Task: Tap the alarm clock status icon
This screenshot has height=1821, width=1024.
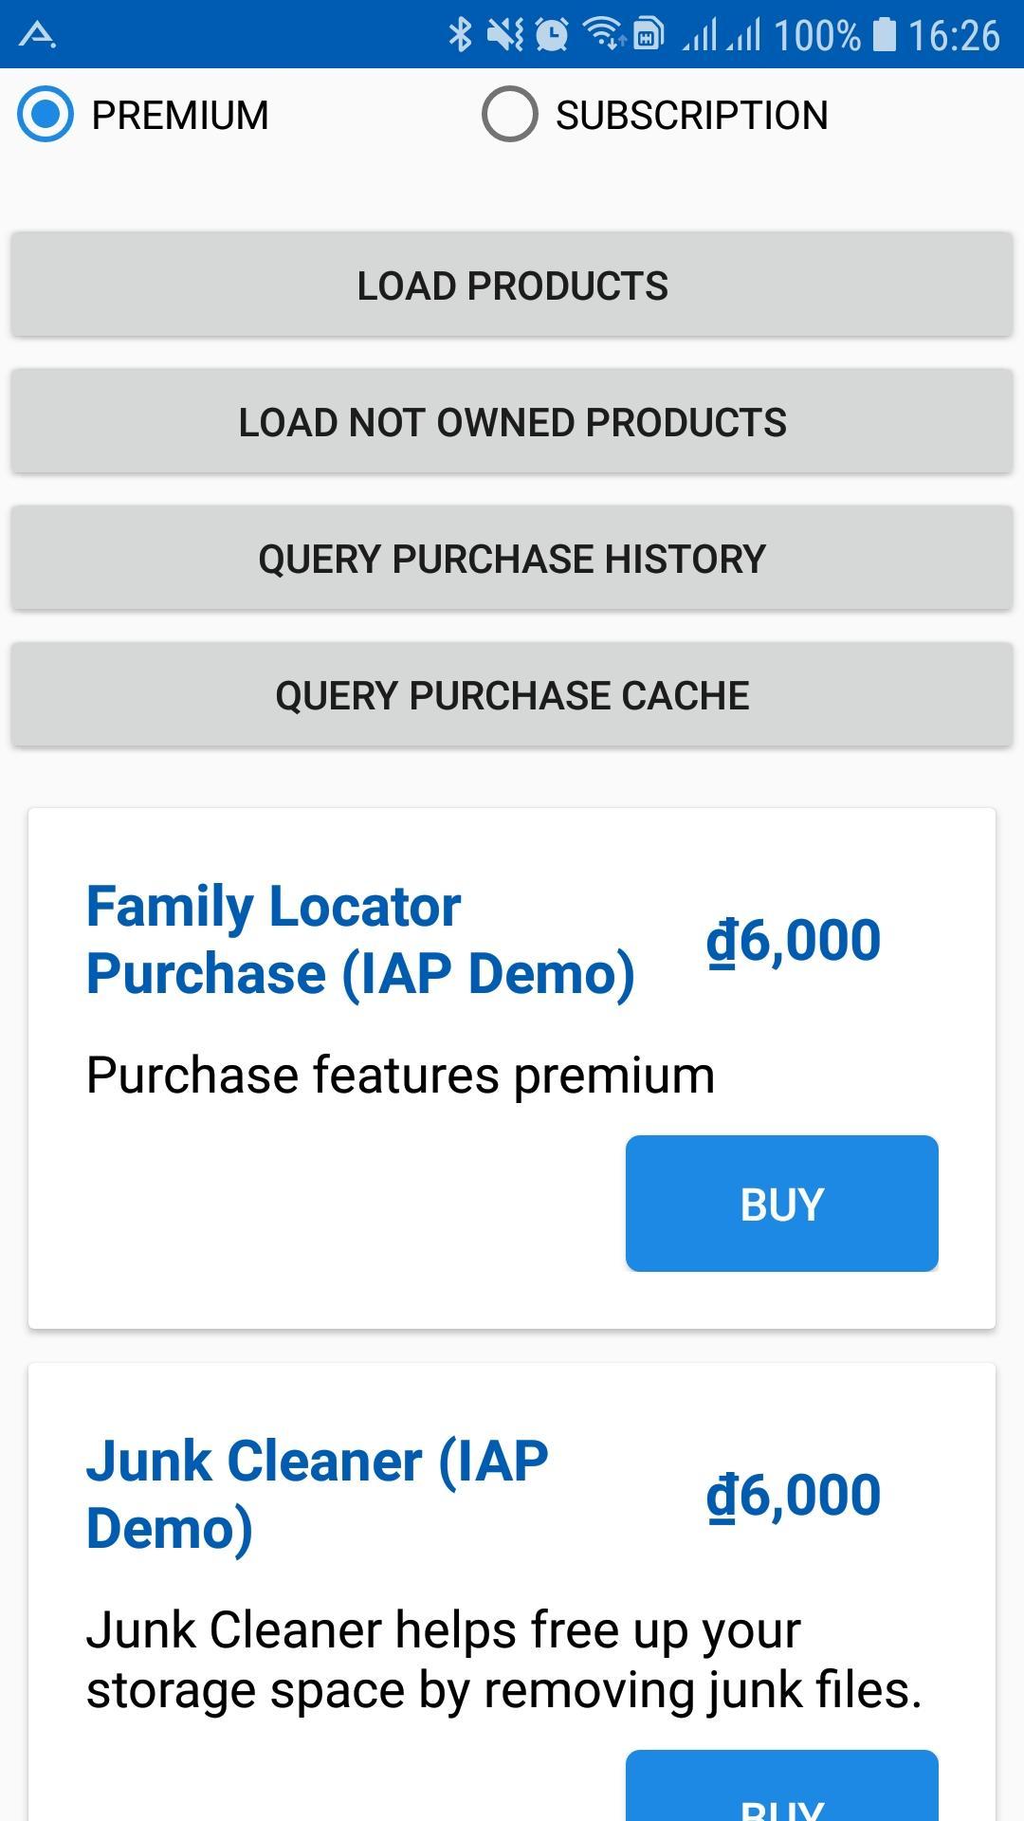Action: tap(552, 35)
